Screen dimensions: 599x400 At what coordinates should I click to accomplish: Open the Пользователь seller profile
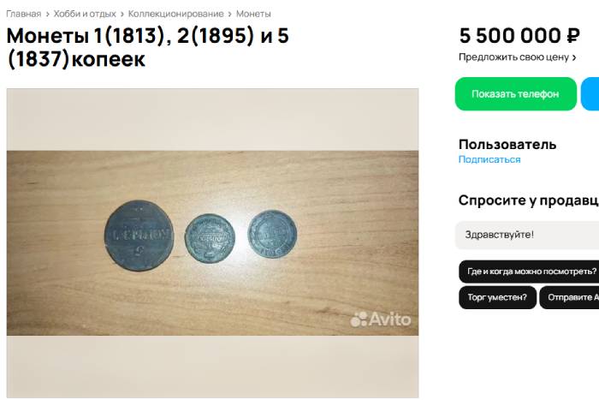click(x=507, y=144)
